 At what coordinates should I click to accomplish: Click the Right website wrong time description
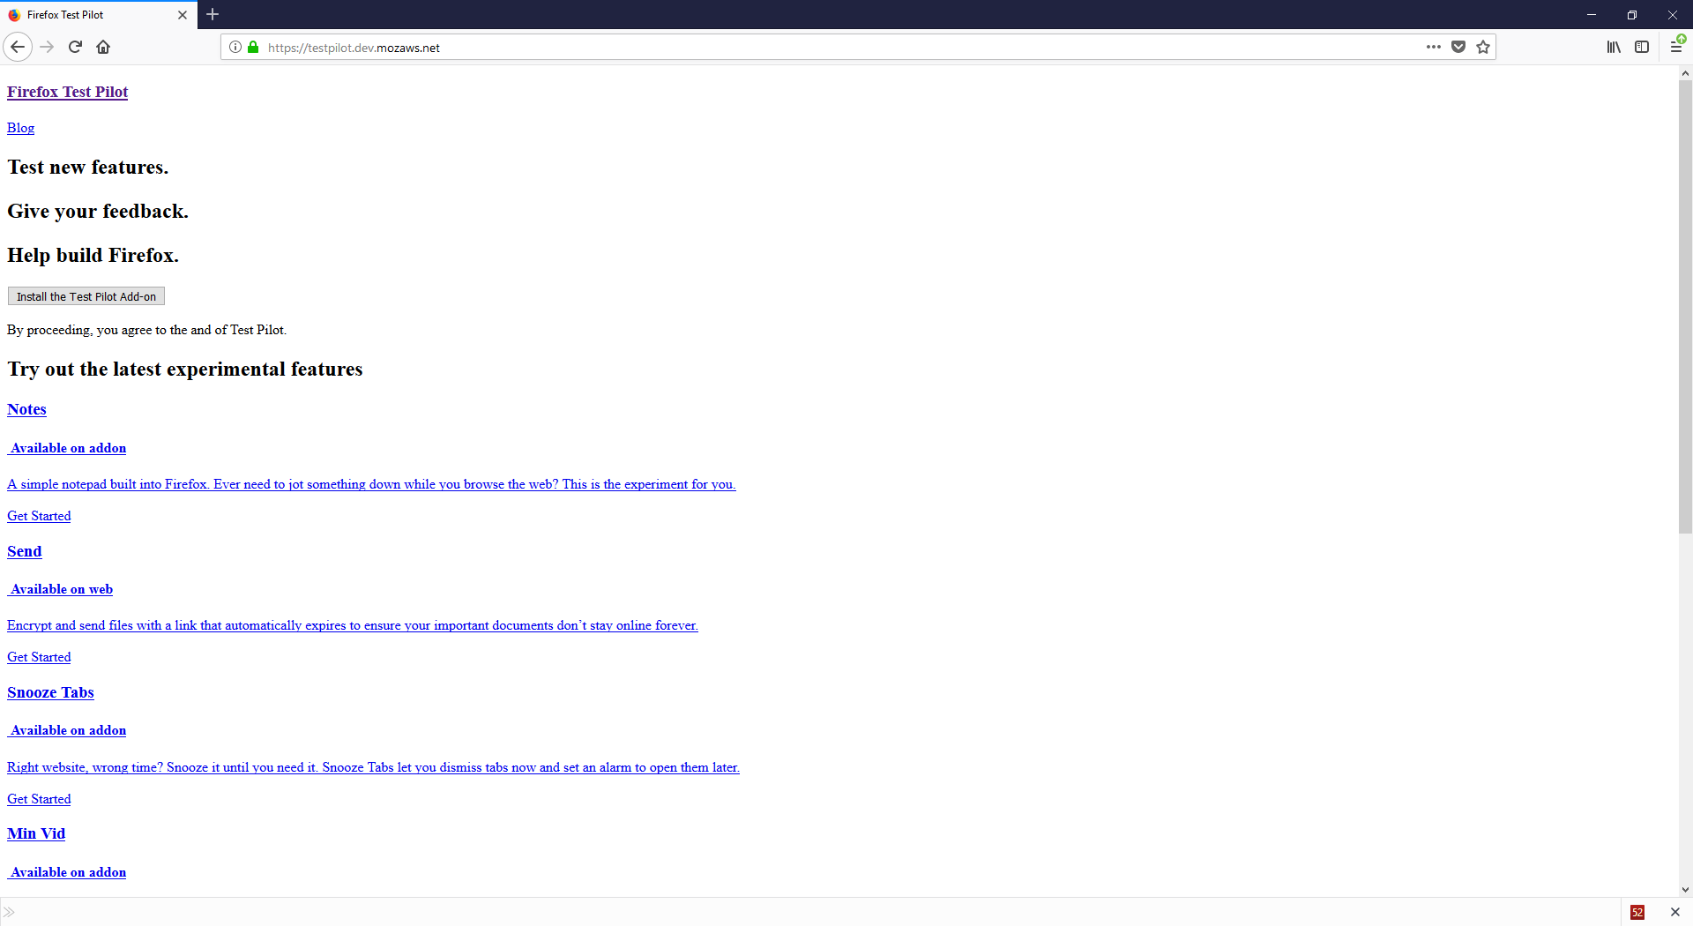coord(373,767)
